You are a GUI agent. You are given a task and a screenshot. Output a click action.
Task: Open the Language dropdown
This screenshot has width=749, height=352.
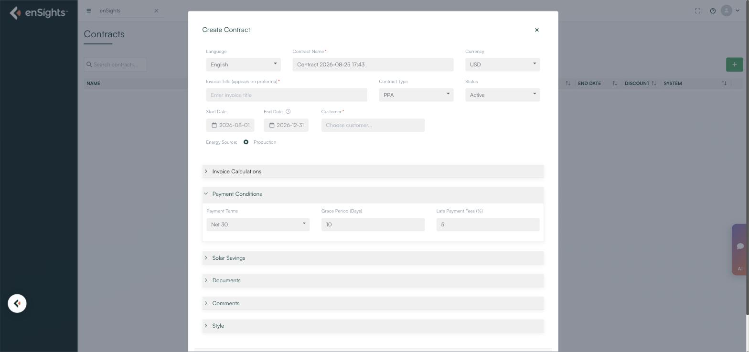(x=244, y=64)
